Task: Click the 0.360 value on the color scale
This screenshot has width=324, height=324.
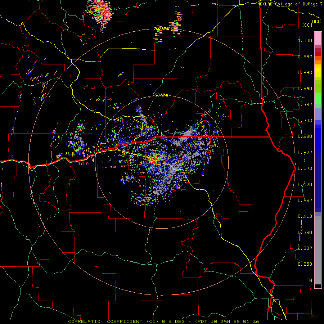Action: click(x=305, y=233)
